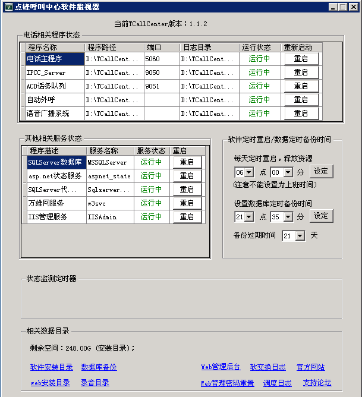Restart the Sqlserver代理 service row

coord(187,190)
